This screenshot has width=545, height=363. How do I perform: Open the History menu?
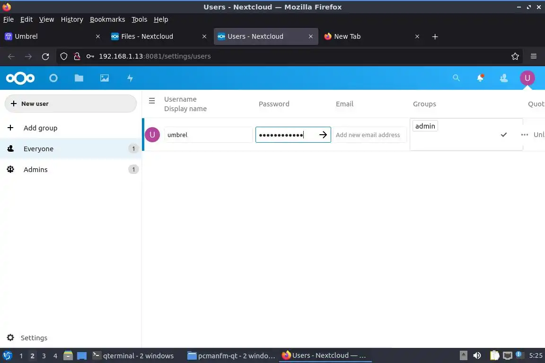coord(72,19)
